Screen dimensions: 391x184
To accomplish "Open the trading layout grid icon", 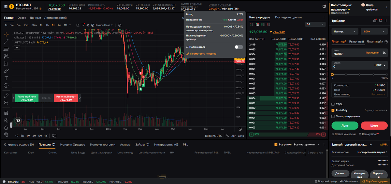I will pos(380,21).
